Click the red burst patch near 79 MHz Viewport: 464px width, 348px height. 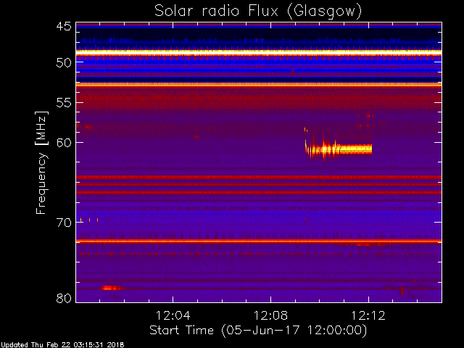point(112,288)
